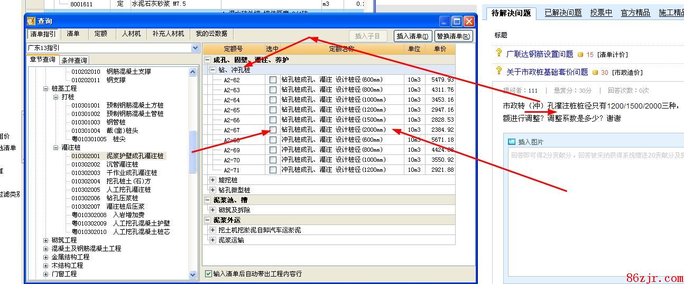Maximize the 查询 dialog window
Viewport: 684px width, 284px height.
click(x=457, y=21)
